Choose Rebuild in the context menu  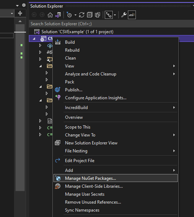(x=72, y=50)
